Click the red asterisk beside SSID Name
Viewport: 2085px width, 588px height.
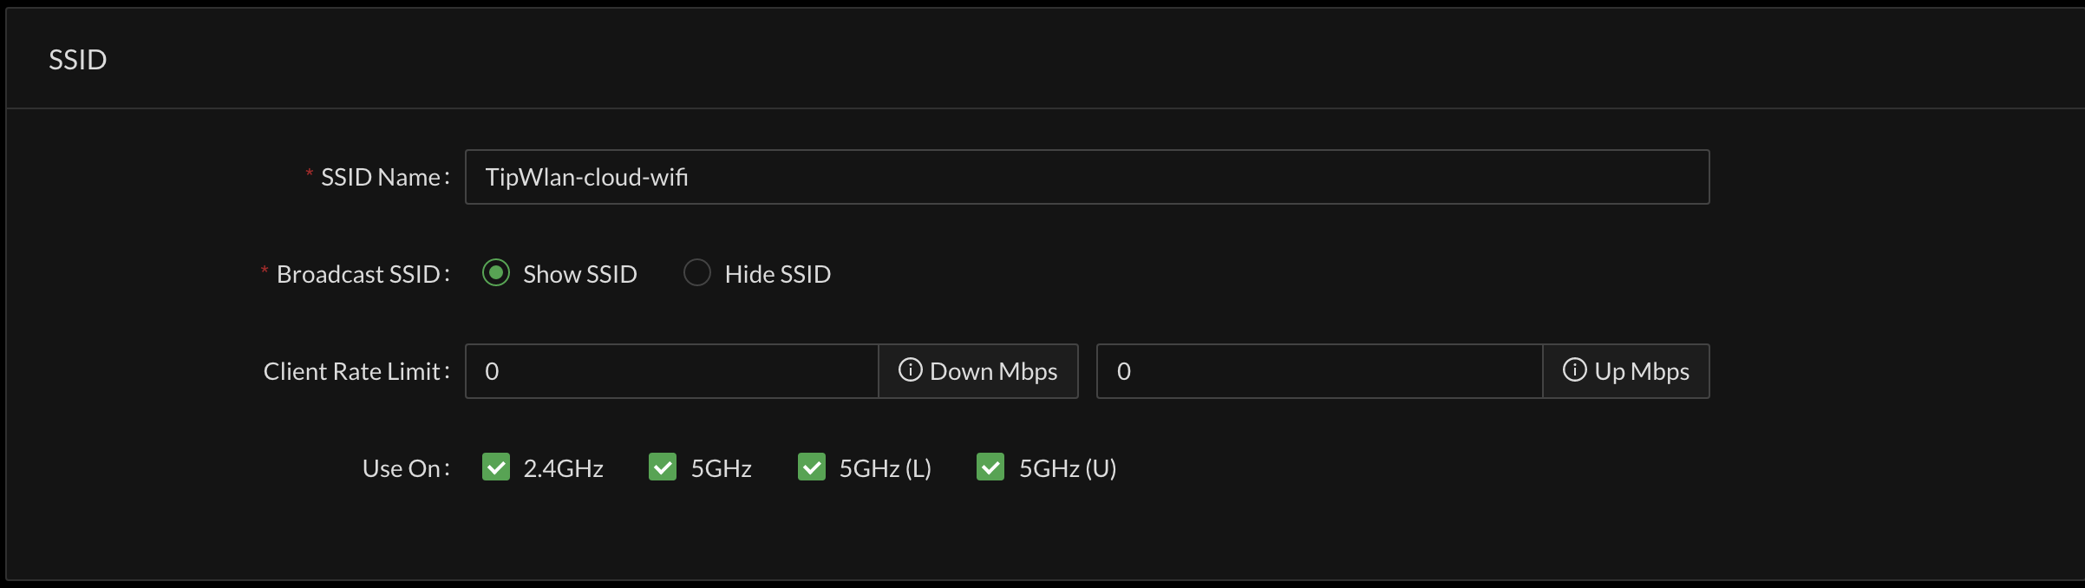point(308,174)
